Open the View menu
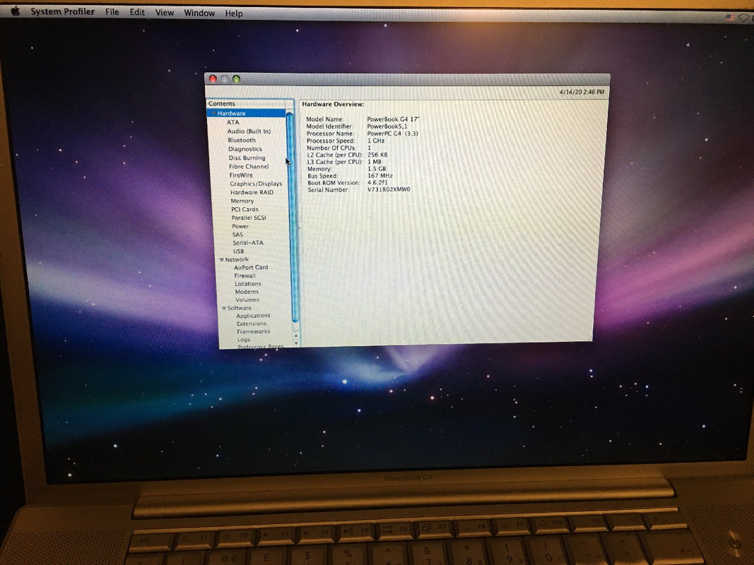 164,13
